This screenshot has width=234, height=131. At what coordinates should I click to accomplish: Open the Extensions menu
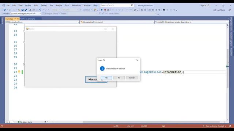tap(76, 5)
